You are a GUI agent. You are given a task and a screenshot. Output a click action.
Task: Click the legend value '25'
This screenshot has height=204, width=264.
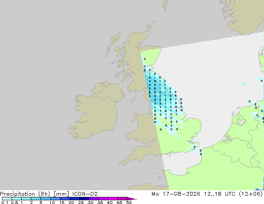pos(81,202)
